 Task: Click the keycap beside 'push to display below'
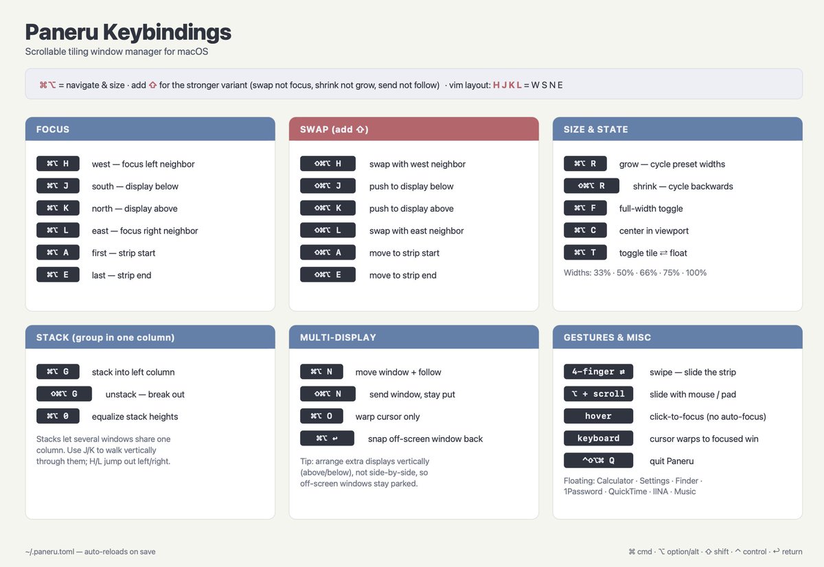click(328, 186)
